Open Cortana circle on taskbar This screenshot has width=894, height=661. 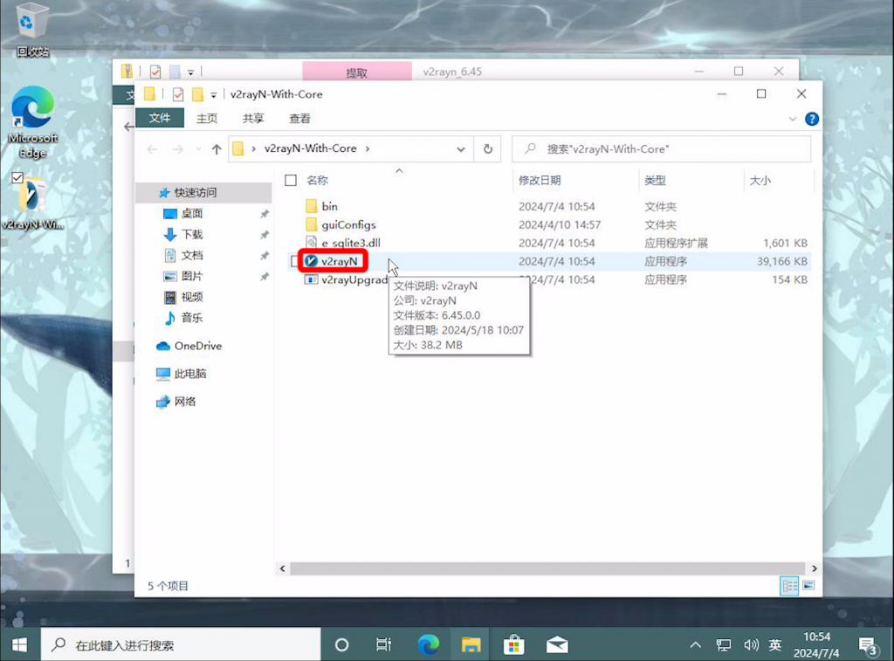point(341,645)
